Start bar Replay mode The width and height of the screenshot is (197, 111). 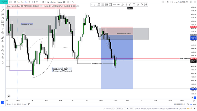[61, 2]
